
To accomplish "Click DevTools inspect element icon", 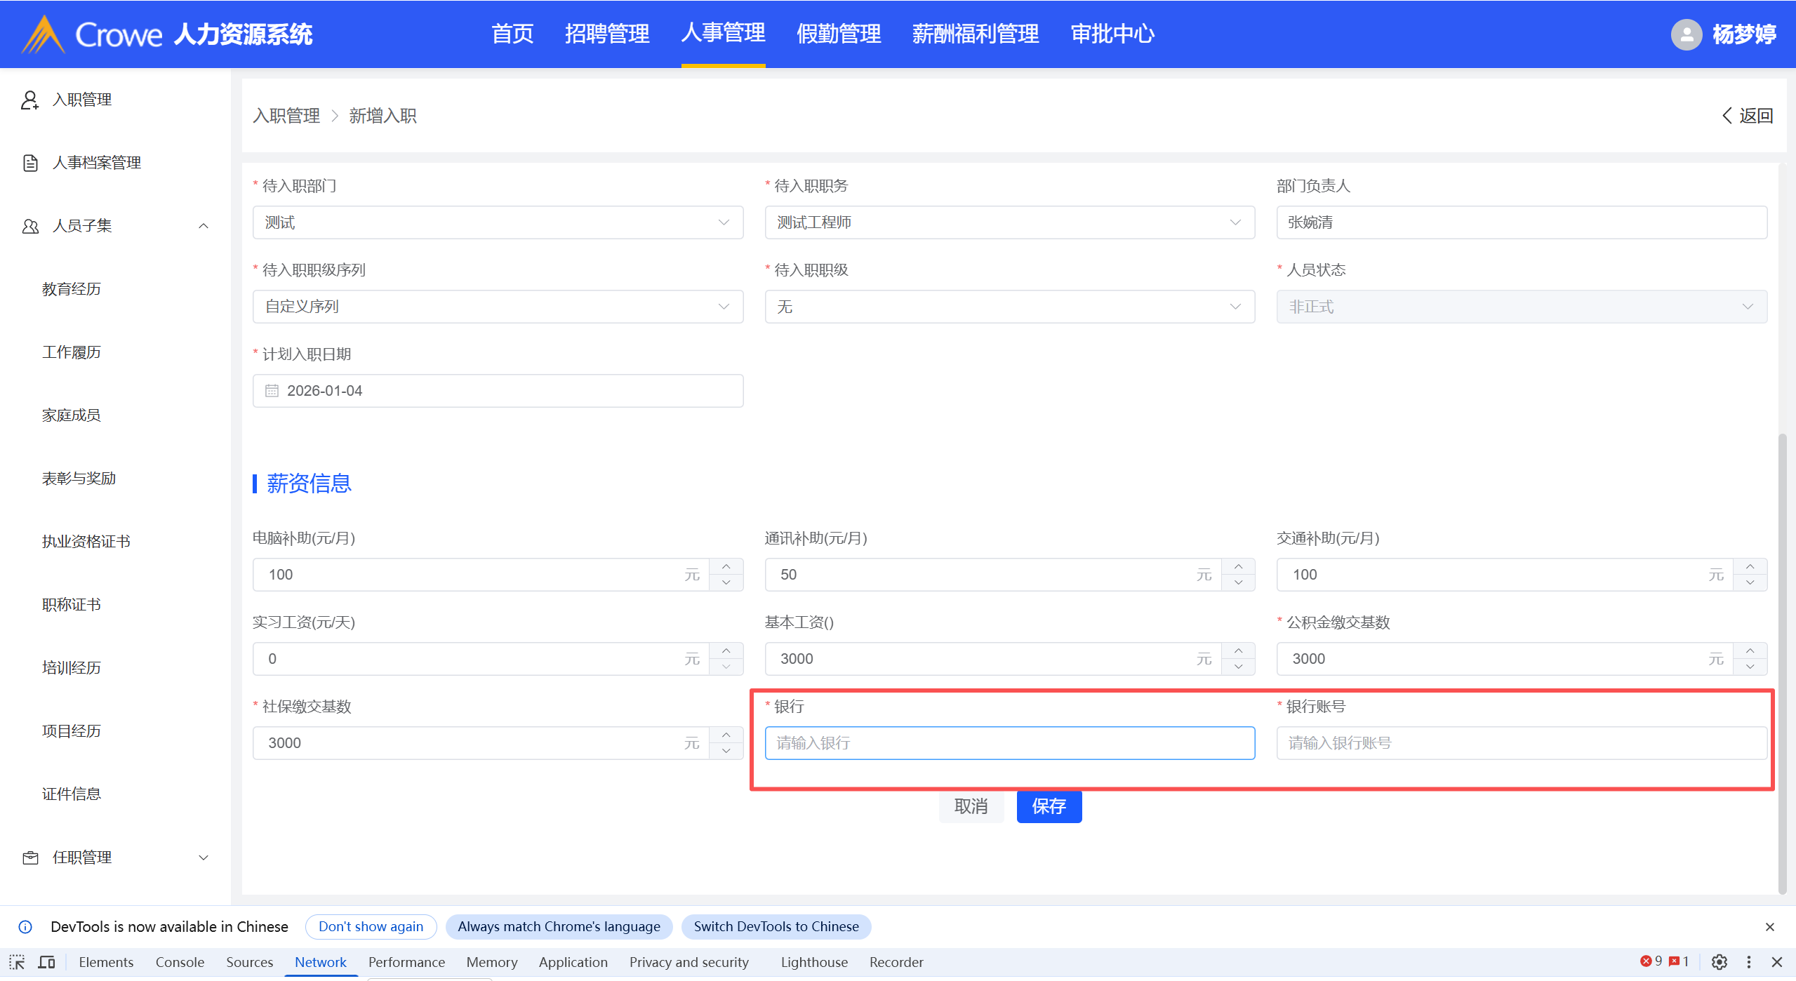I will (x=17, y=962).
